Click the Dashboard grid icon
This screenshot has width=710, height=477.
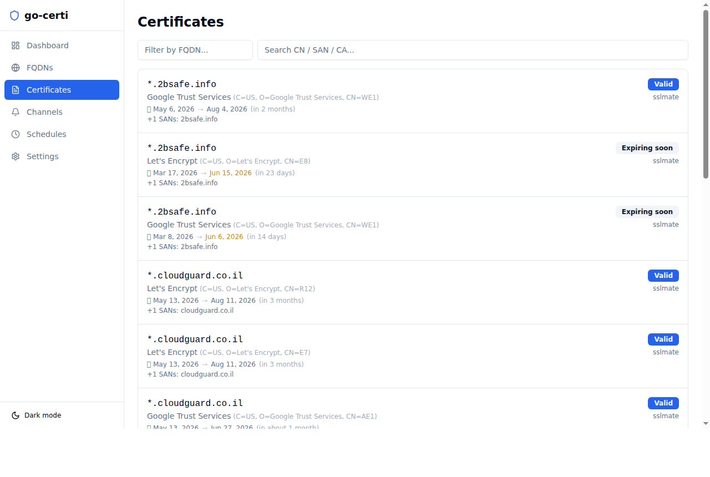pos(16,45)
